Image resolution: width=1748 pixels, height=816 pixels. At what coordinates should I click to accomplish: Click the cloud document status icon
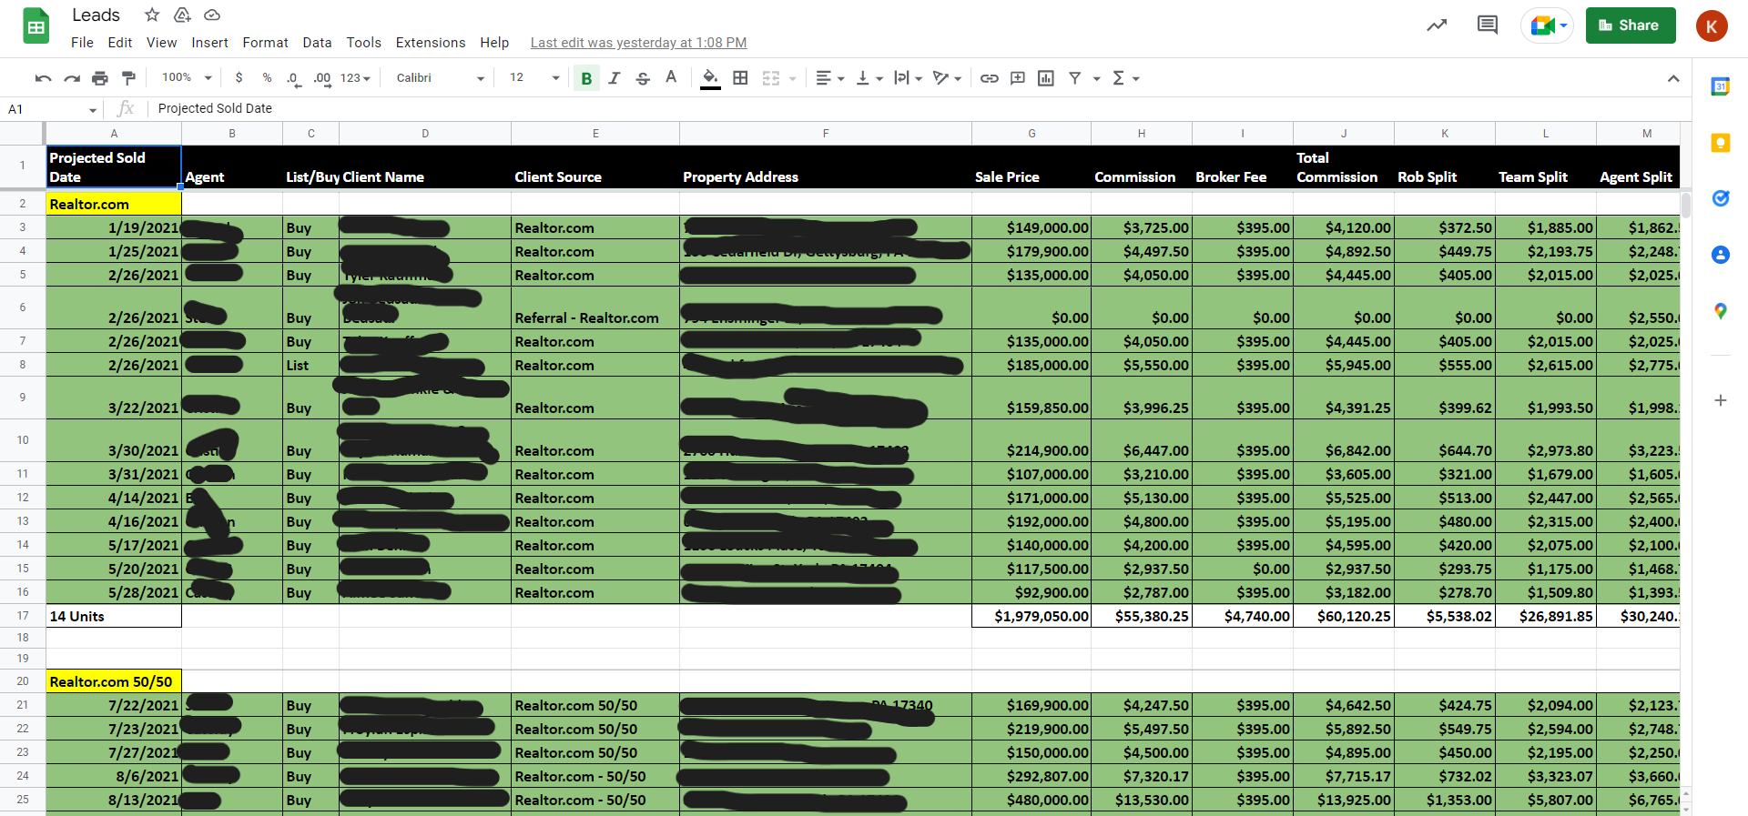tap(212, 15)
